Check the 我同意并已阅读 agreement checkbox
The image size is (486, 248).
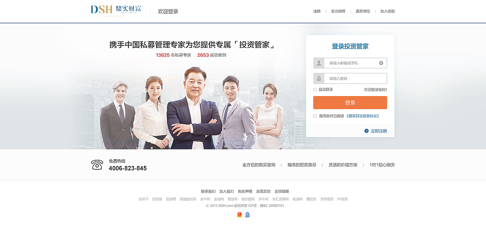315,116
